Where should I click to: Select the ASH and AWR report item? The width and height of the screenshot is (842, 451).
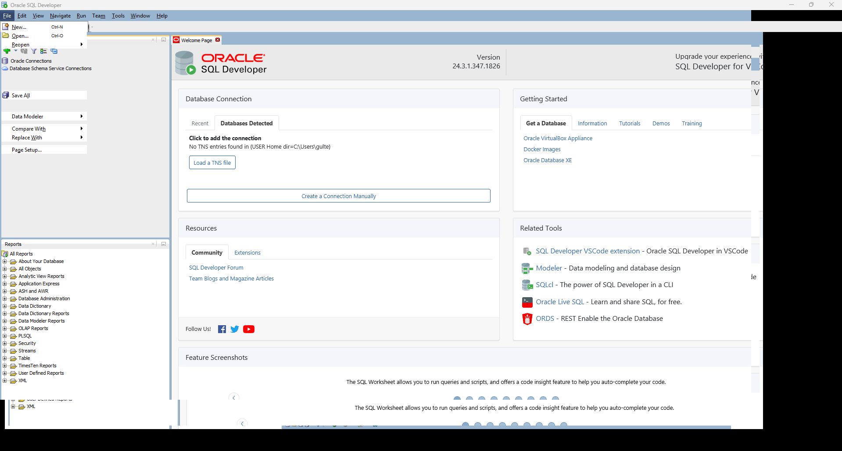click(x=33, y=291)
